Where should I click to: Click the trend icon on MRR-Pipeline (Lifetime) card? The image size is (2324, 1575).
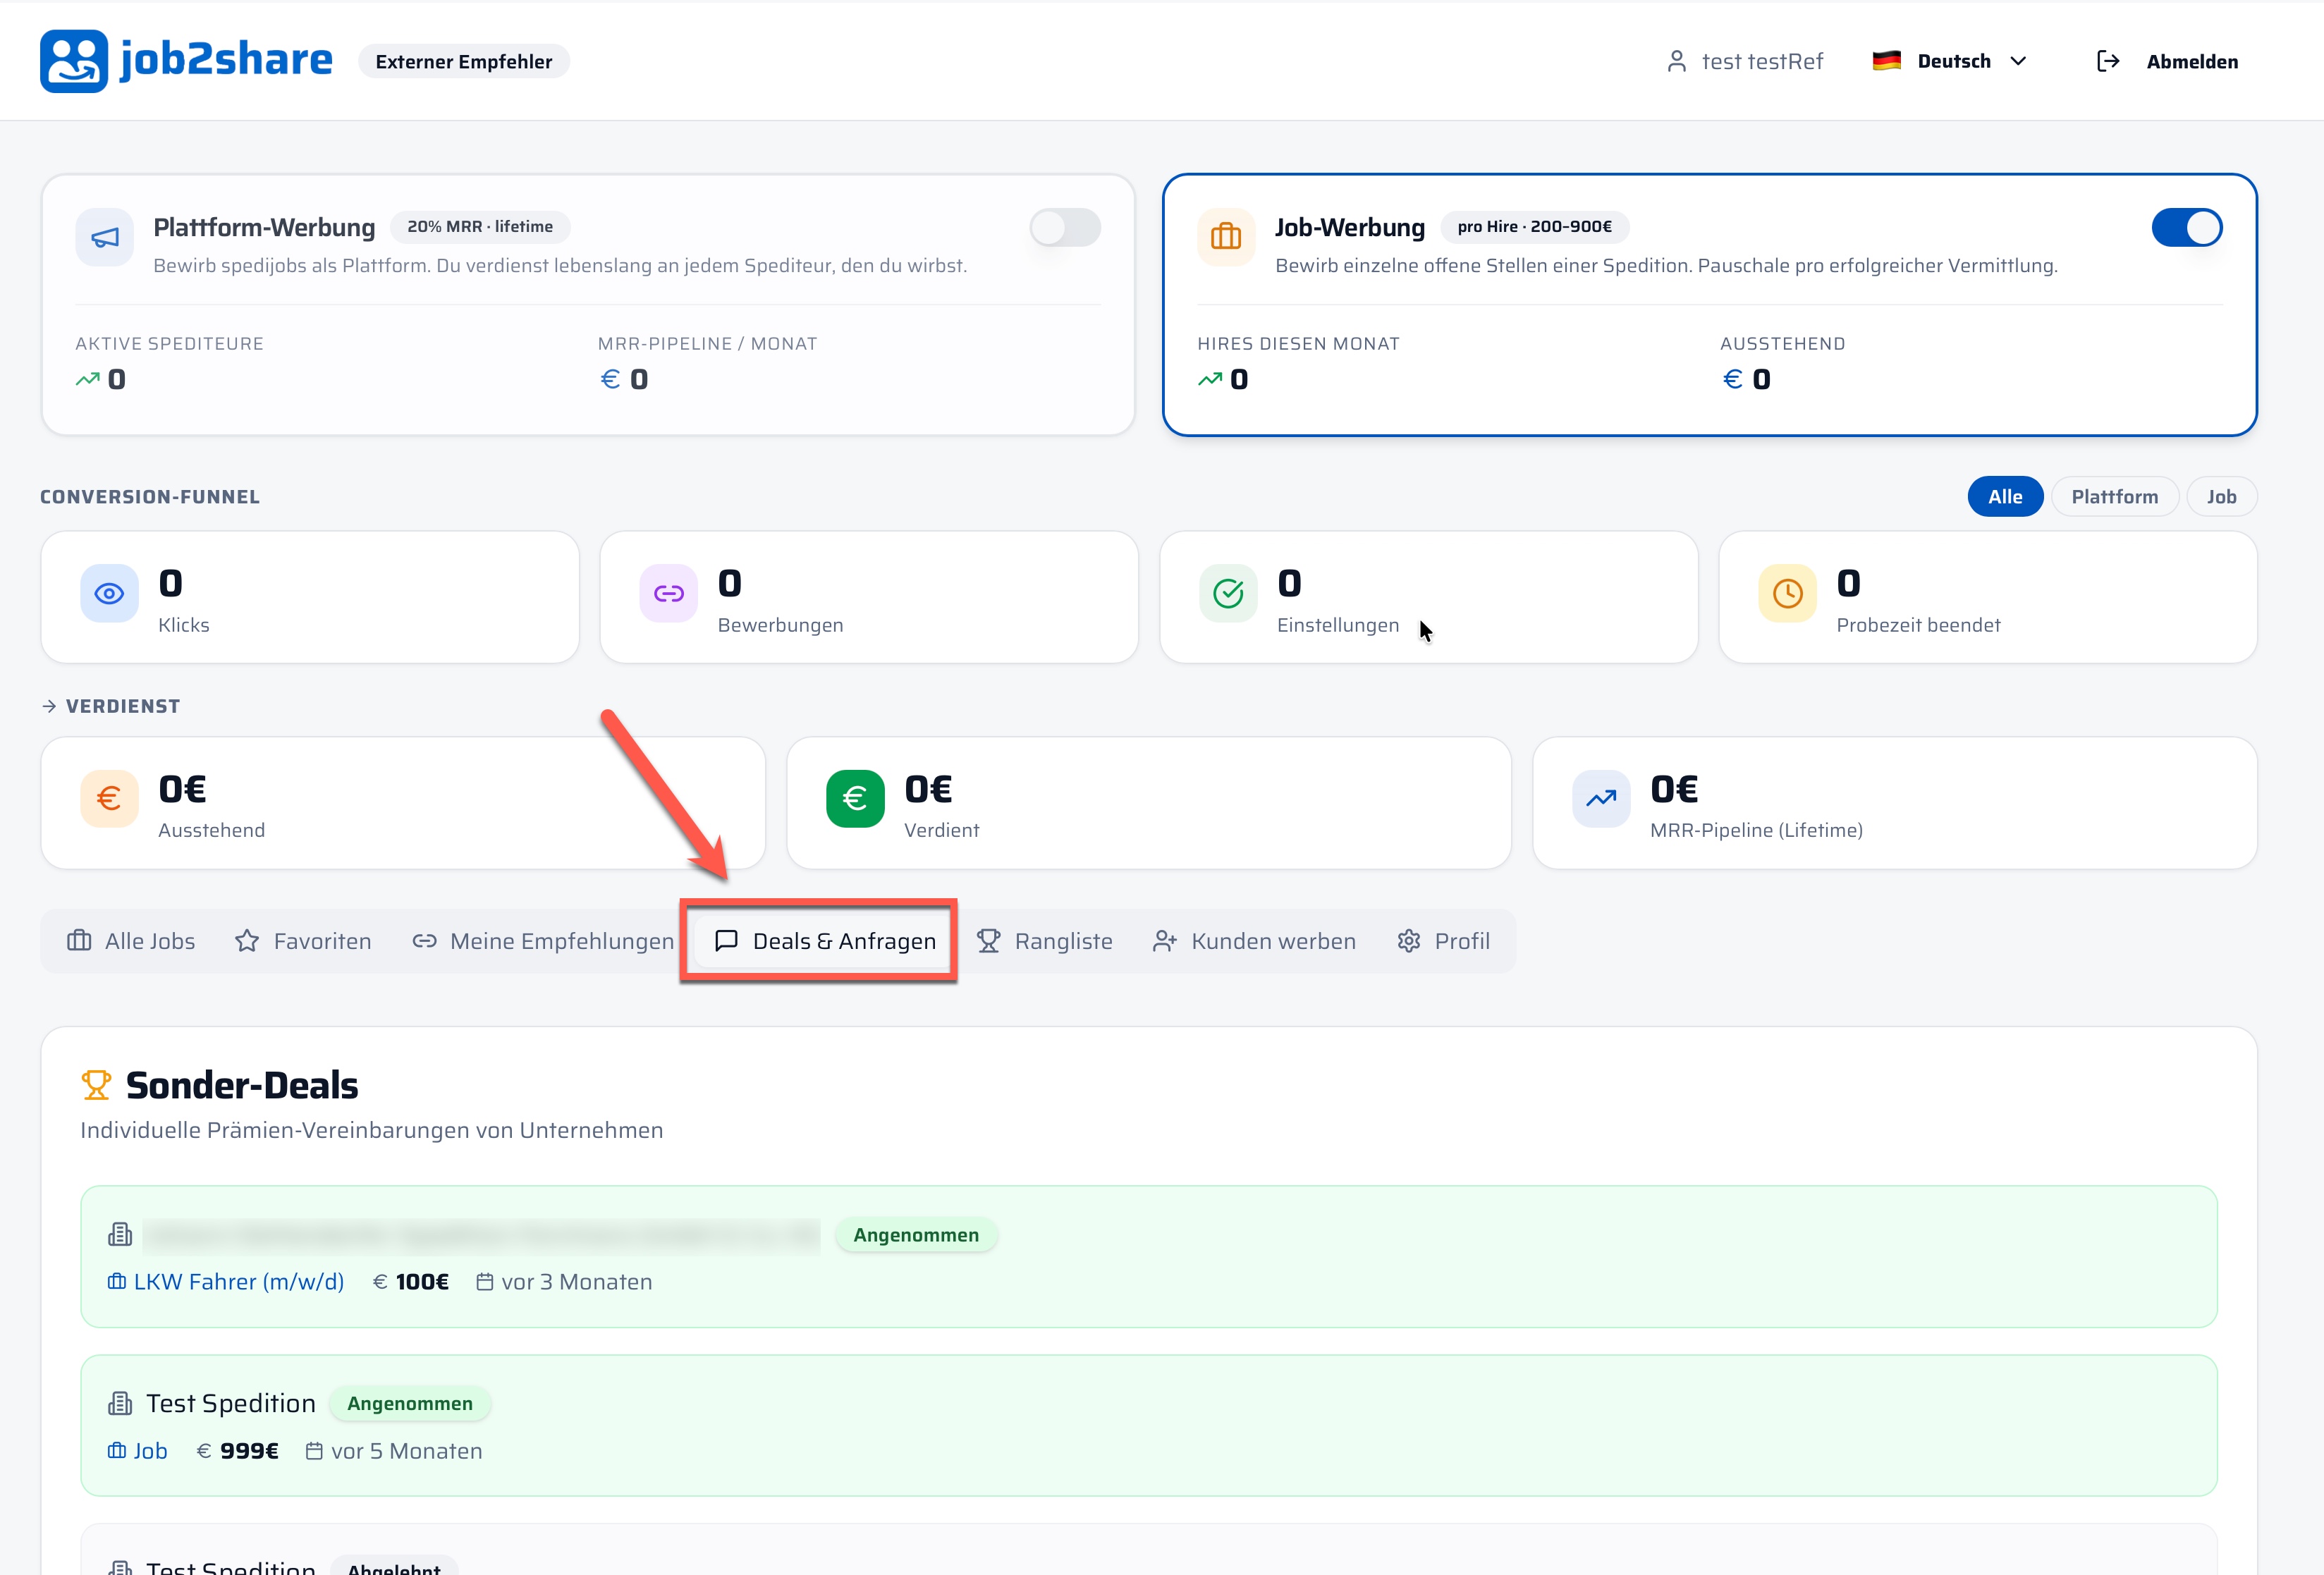(x=1601, y=799)
